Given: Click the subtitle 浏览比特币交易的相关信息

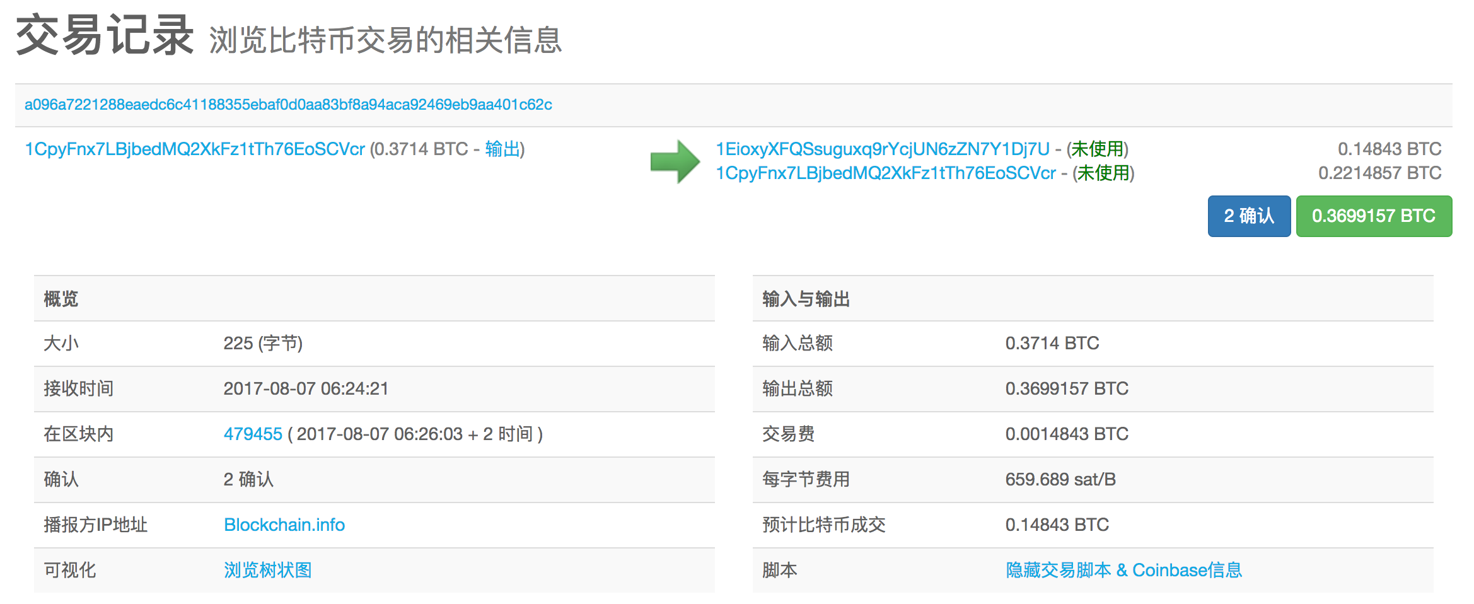Looking at the screenshot, I should [x=385, y=40].
